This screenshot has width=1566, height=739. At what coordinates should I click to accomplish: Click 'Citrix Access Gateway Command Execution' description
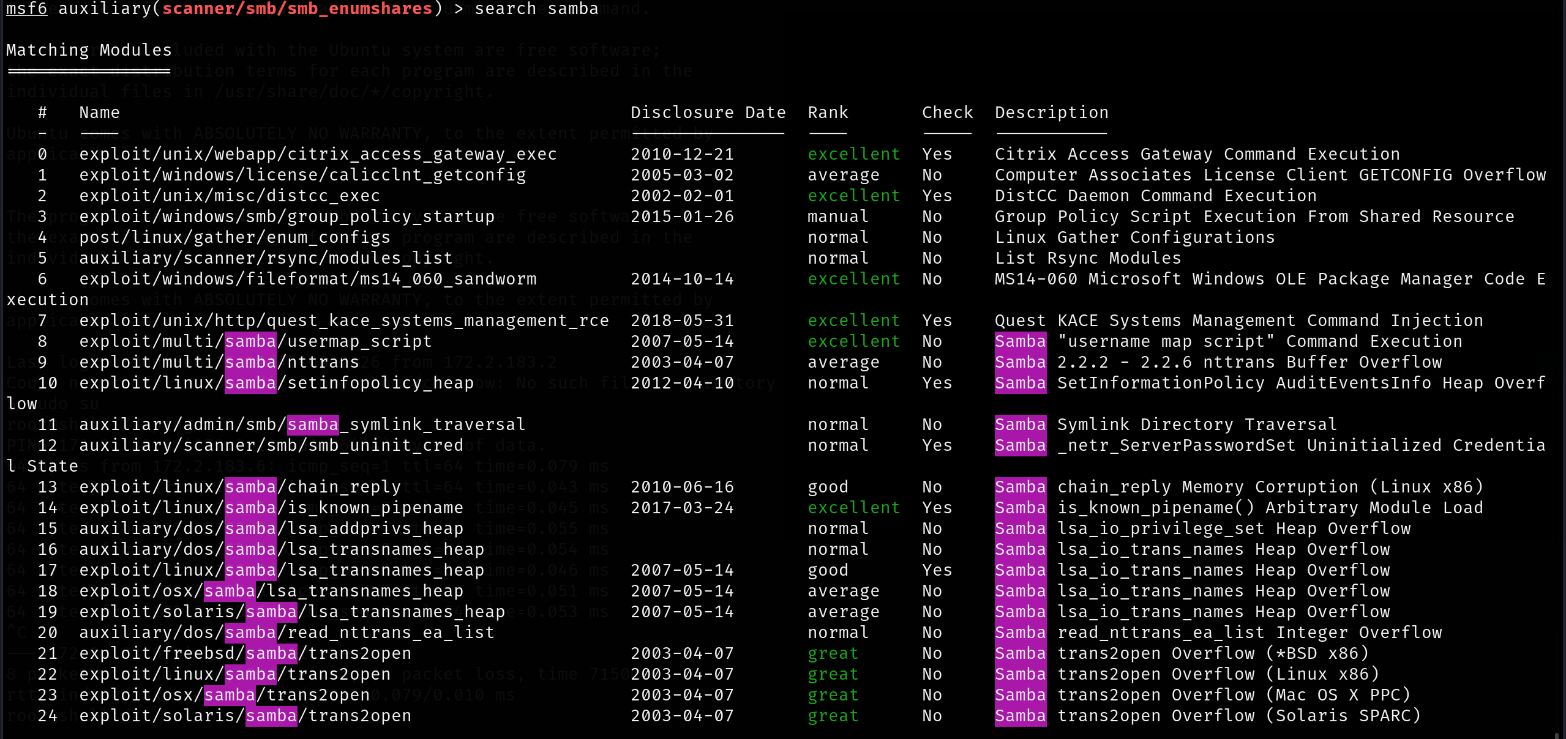(x=1197, y=154)
